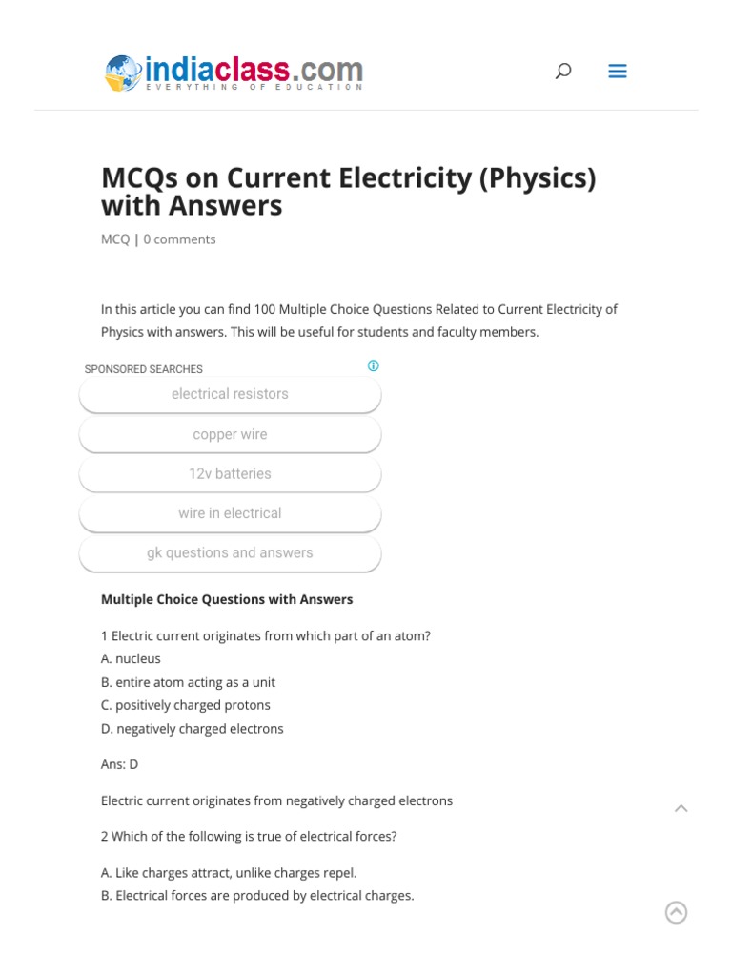Click the question 2 text on electrical forces
The image size is (732, 977).
[x=249, y=836]
